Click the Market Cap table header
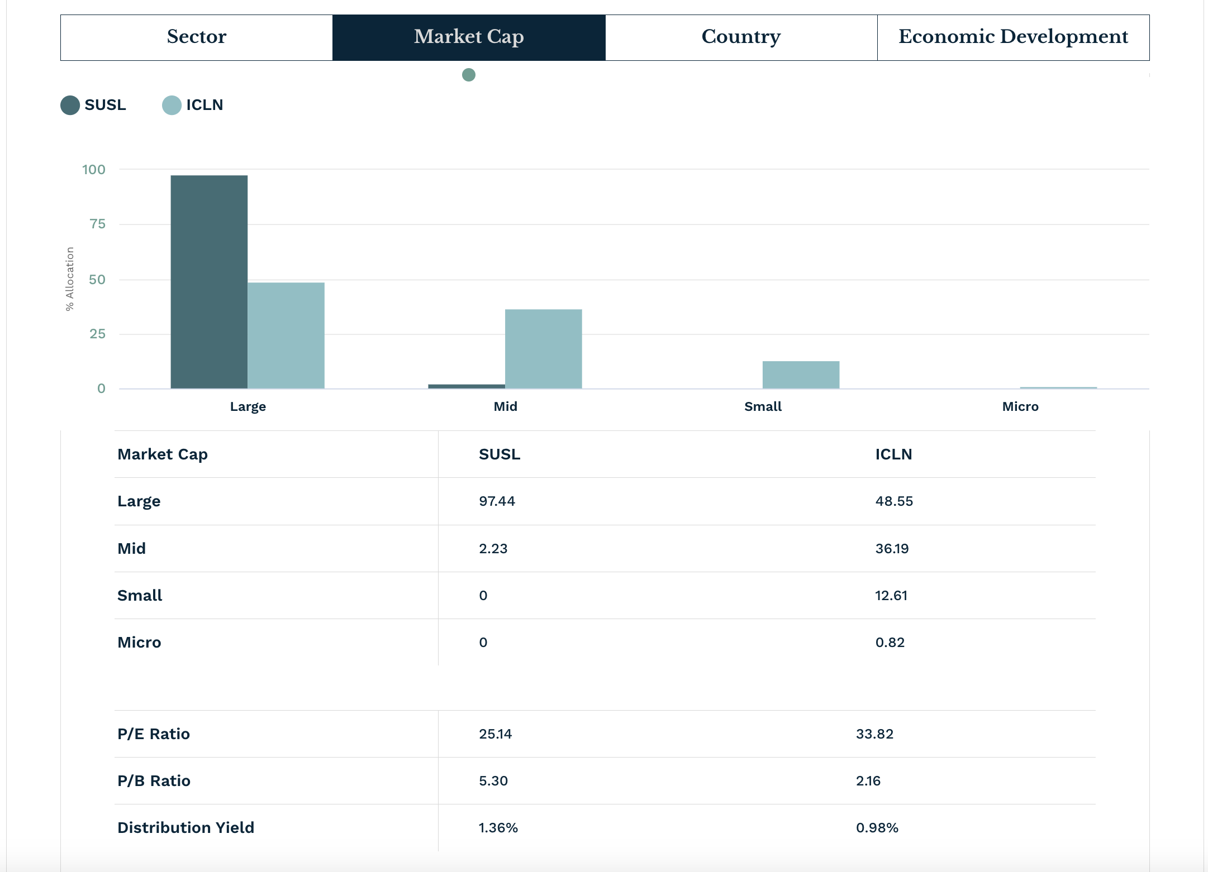Image resolution: width=1208 pixels, height=872 pixels. [163, 454]
